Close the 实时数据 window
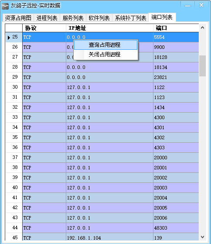This screenshot has width=211, height=244. pyautogui.click(x=201, y=5)
